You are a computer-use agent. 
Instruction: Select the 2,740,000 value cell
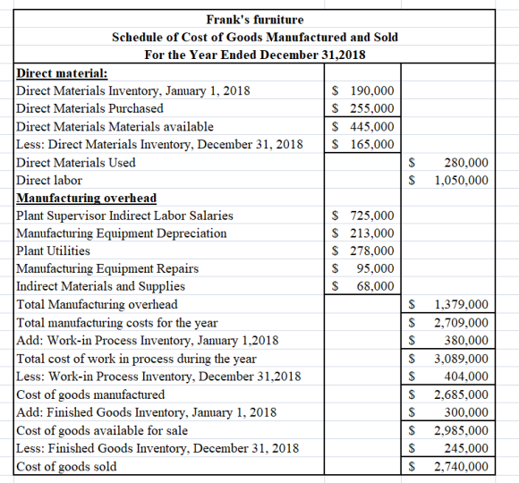(448, 467)
